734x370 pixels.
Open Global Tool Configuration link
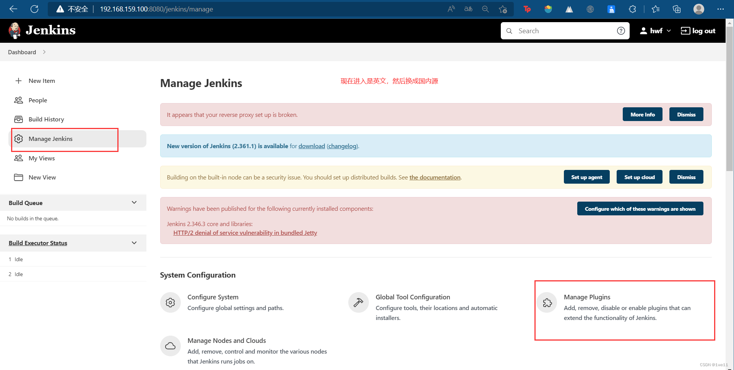coord(413,297)
